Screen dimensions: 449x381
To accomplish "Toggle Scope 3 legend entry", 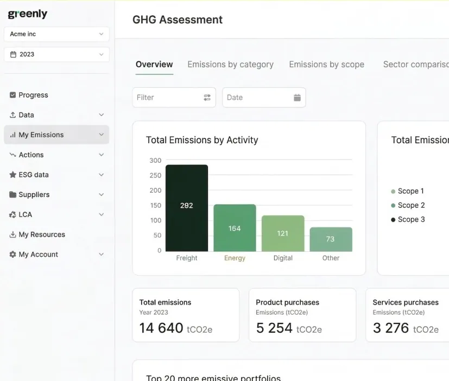I will (408, 220).
